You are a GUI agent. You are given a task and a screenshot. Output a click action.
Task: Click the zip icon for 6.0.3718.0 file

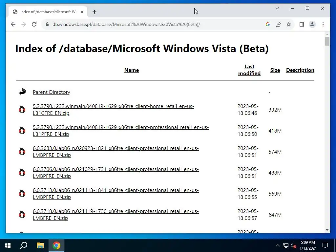(22, 215)
